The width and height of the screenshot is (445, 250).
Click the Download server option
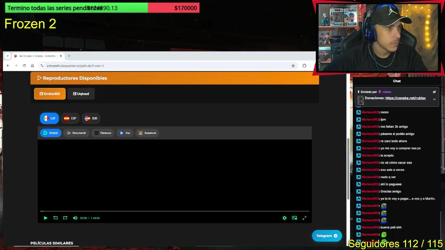147,133
